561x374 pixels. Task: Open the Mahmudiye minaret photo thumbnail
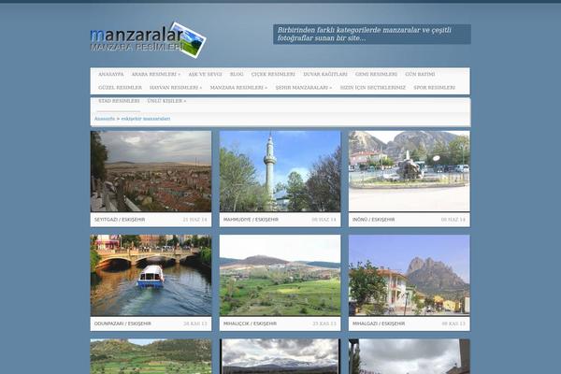click(280, 171)
